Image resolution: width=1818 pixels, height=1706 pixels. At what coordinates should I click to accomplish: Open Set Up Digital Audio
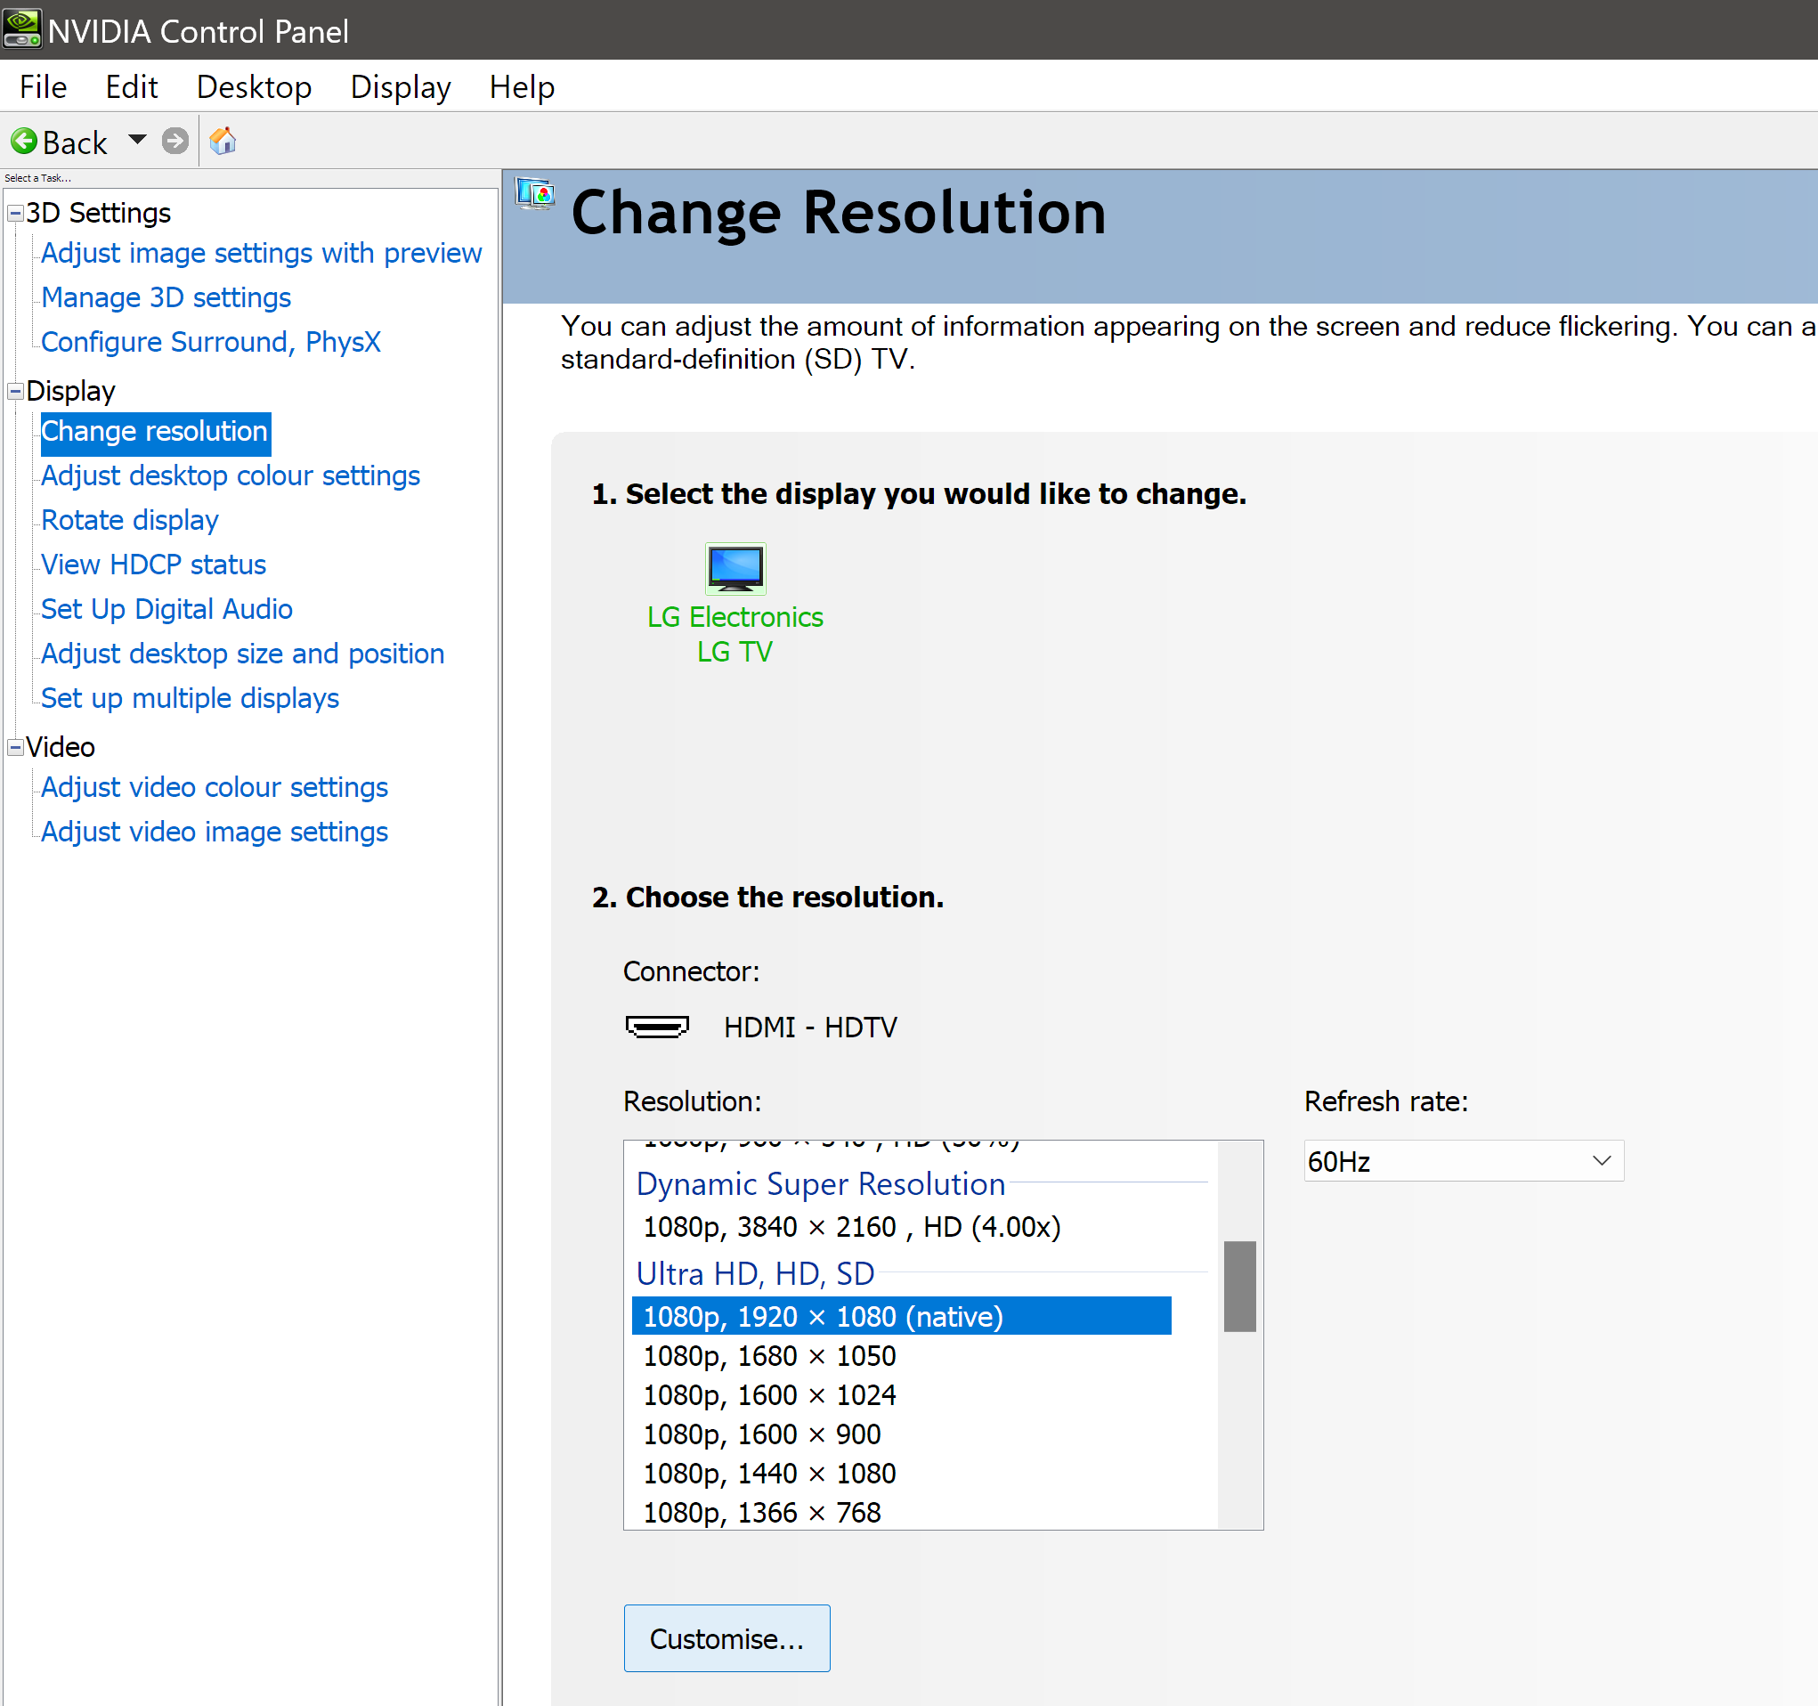[166, 609]
